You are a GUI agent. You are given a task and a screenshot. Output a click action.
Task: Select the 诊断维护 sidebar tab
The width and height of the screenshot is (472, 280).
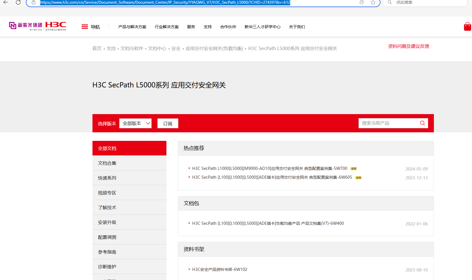coord(129,267)
